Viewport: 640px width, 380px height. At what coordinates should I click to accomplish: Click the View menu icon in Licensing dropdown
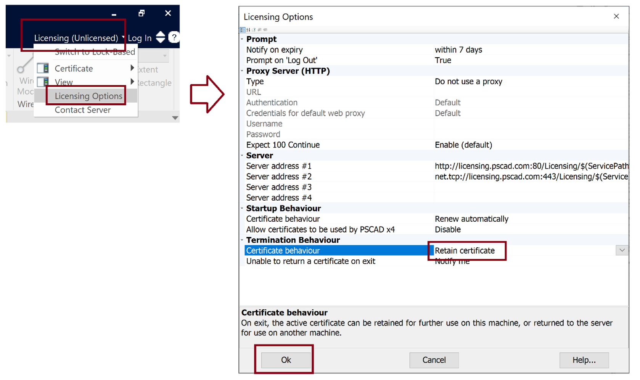(x=43, y=82)
